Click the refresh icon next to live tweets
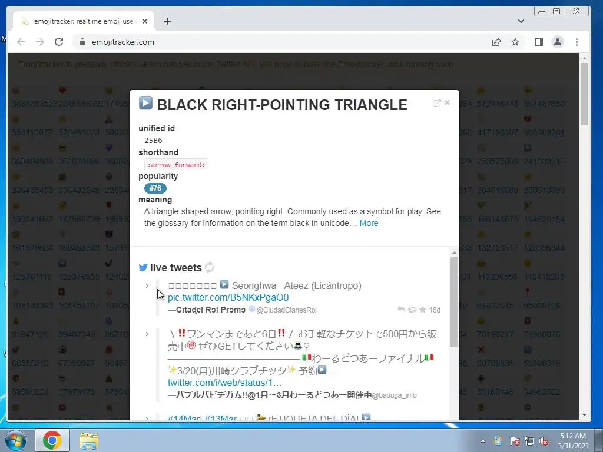 pos(209,268)
